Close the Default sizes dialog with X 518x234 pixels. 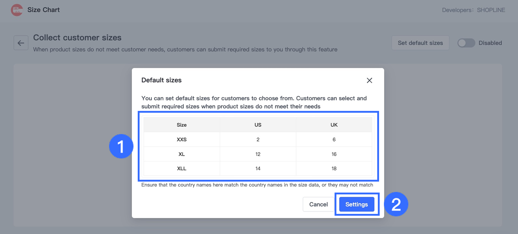tap(369, 80)
